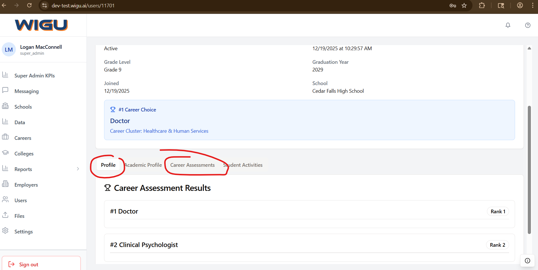Select the Career Assessments tab
Viewport: 538px width, 270px height.
click(192, 165)
